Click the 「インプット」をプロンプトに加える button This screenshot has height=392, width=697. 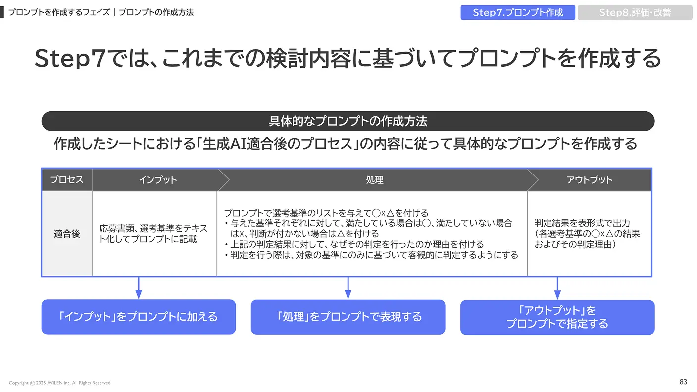(x=139, y=317)
